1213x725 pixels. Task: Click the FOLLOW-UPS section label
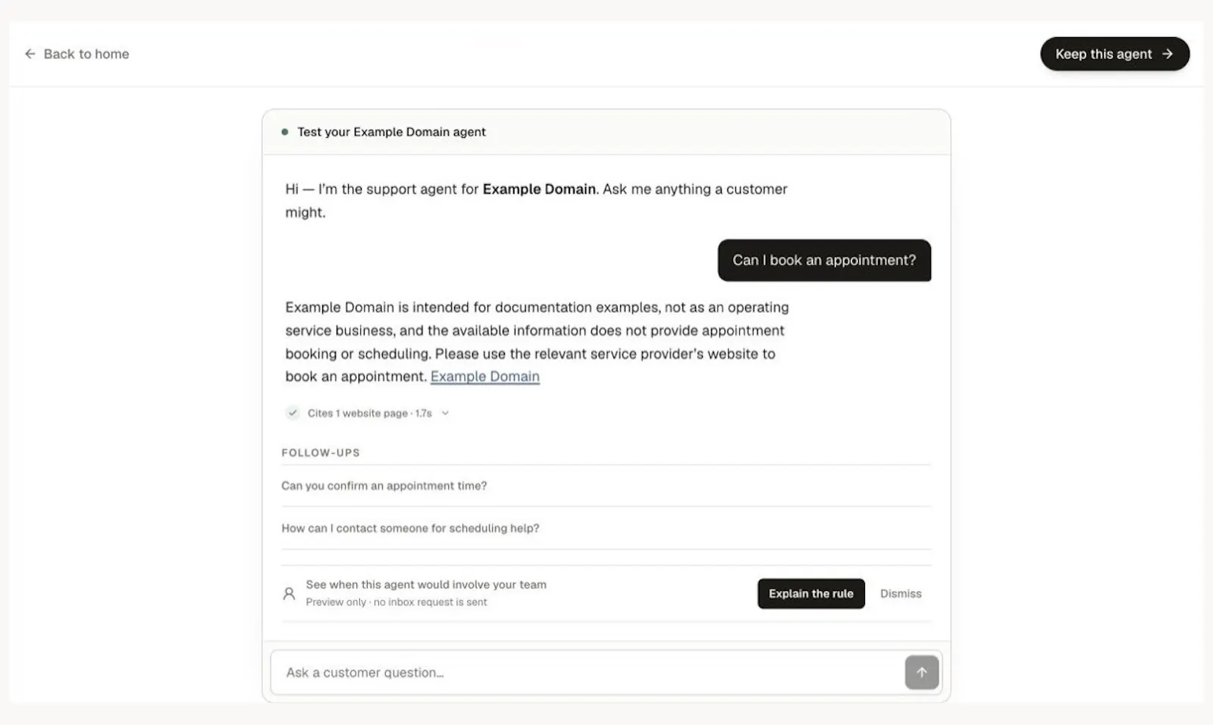(321, 452)
